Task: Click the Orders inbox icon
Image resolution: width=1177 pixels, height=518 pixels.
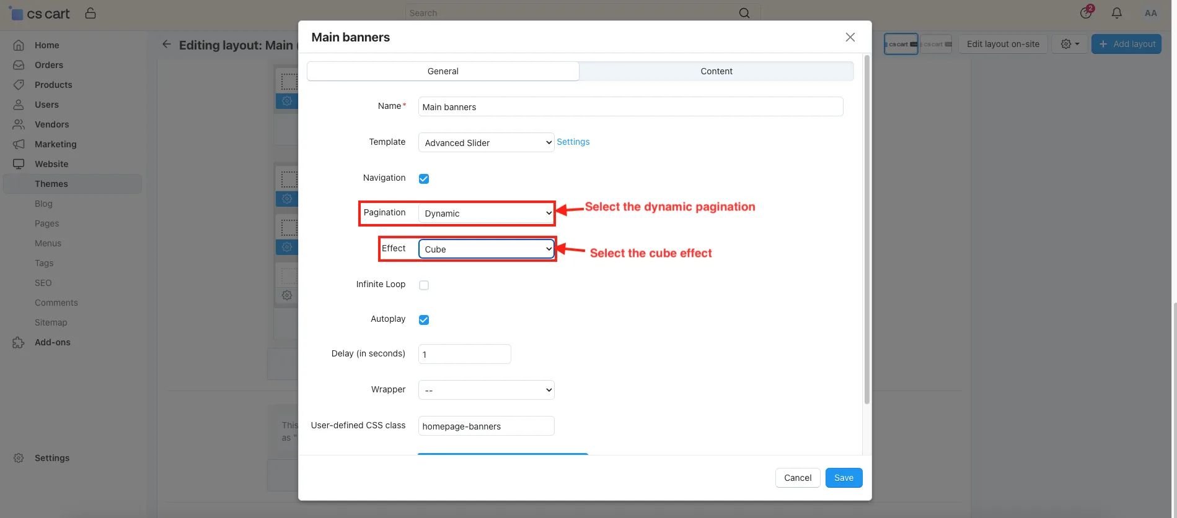Action: (19, 65)
